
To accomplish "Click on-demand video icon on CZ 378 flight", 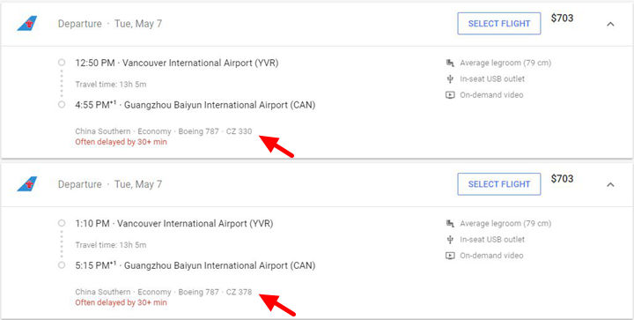I will [x=450, y=256].
